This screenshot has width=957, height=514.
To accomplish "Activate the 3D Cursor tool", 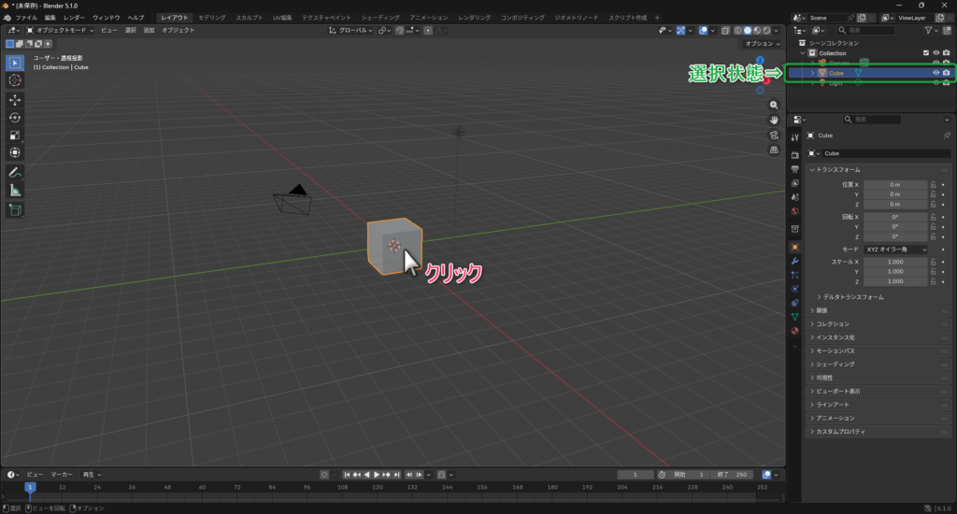I will 15,80.
